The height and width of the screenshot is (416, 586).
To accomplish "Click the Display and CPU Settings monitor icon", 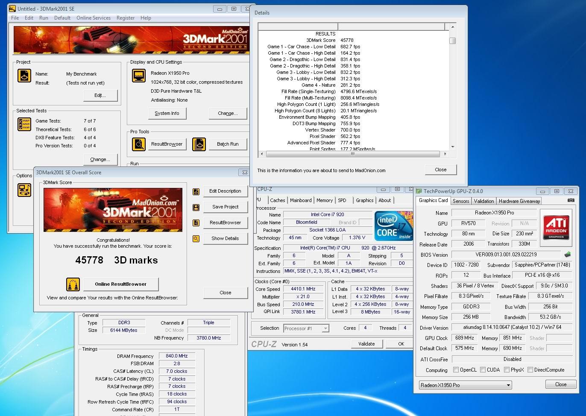I will tap(139, 76).
